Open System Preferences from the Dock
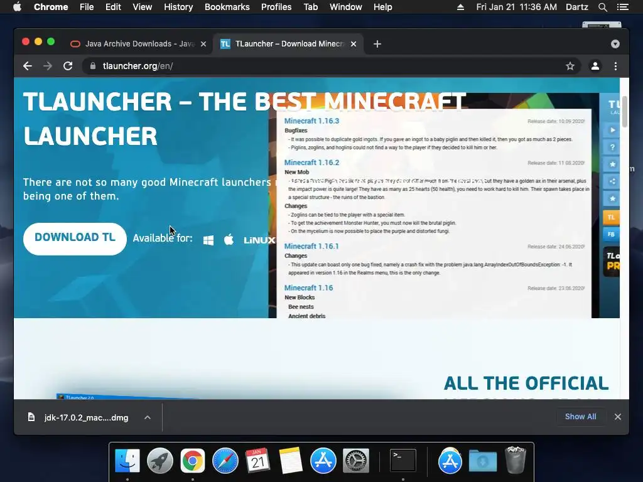643x482 pixels. [x=355, y=461]
